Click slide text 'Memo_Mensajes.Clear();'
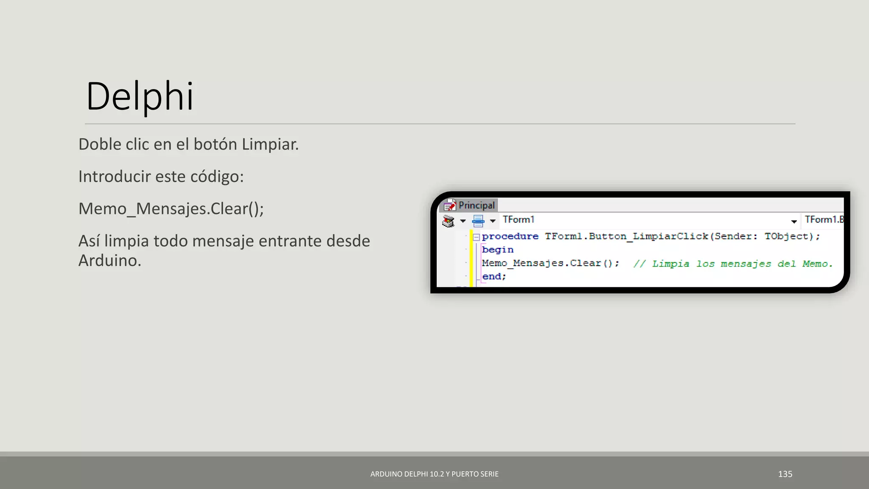This screenshot has height=489, width=869. tap(171, 209)
